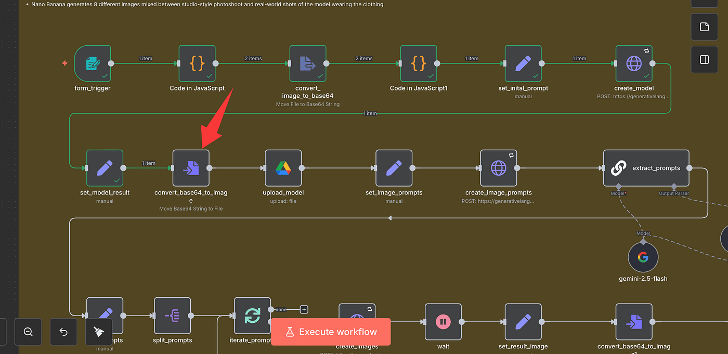Click plus on iterate_prompts done output
The image size is (728, 354).
tap(304, 309)
